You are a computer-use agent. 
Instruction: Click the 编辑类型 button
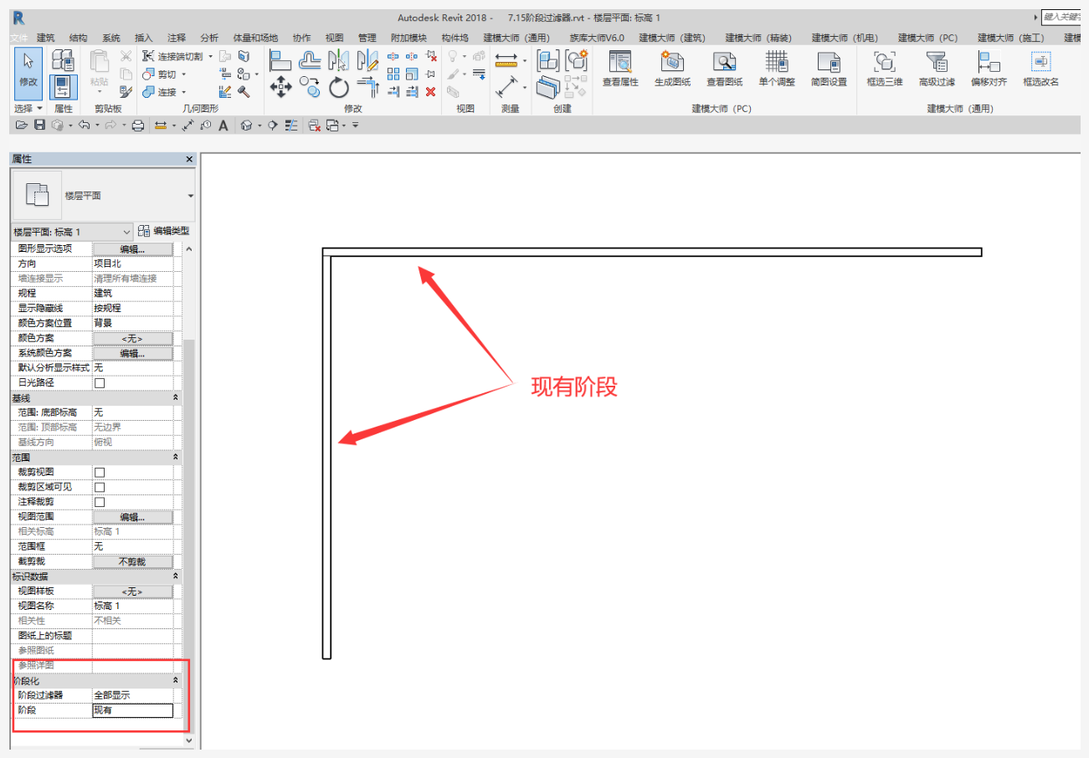[163, 232]
